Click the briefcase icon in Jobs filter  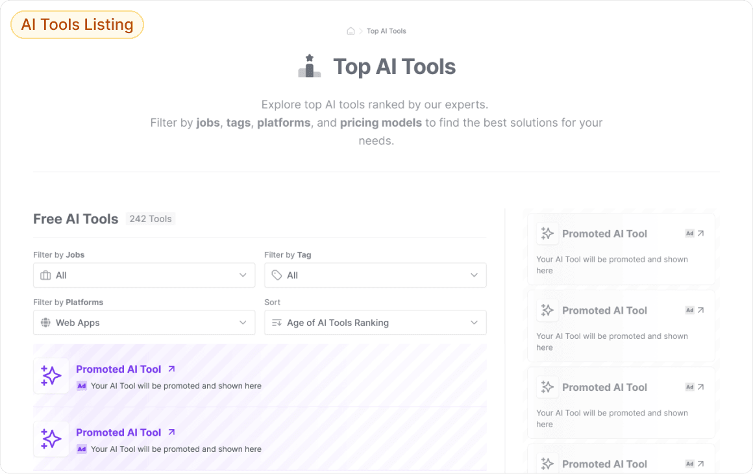click(45, 275)
